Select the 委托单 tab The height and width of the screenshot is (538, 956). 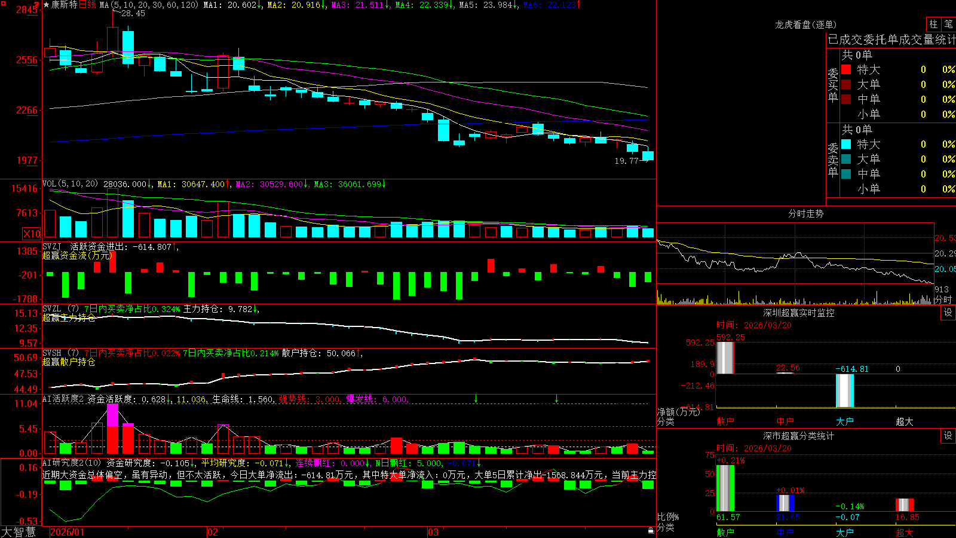(x=881, y=39)
